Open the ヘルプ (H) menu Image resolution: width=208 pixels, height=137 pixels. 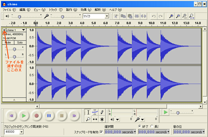[x=115, y=10]
